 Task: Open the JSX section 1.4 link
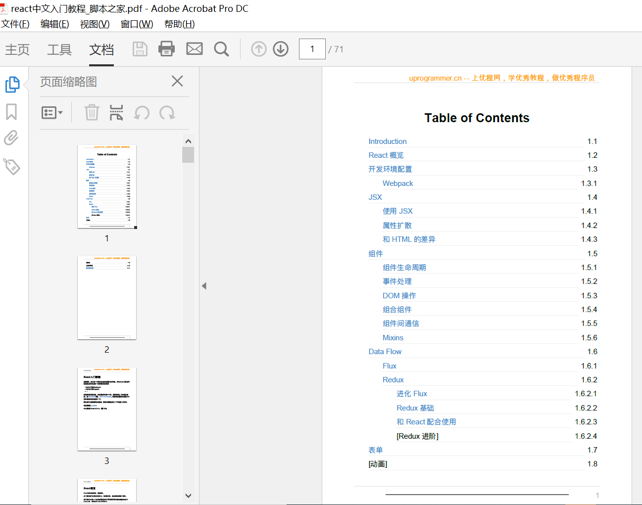point(375,197)
